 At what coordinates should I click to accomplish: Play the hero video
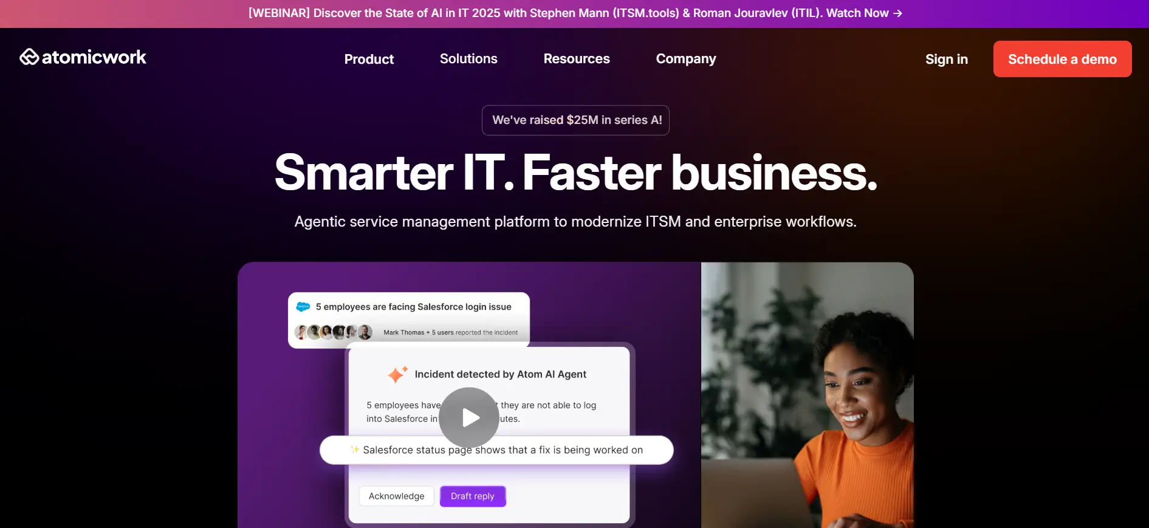469,417
